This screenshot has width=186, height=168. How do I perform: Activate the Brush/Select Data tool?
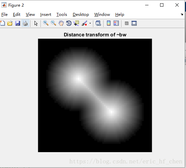[84, 23]
